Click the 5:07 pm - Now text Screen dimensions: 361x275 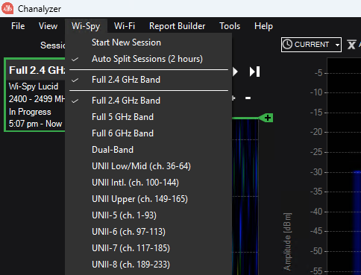click(35, 124)
